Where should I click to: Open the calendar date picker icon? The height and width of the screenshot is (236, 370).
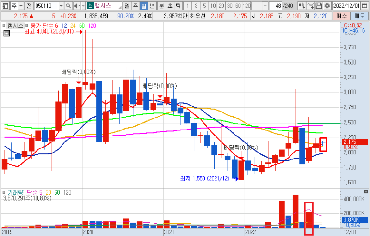tap(364, 6)
